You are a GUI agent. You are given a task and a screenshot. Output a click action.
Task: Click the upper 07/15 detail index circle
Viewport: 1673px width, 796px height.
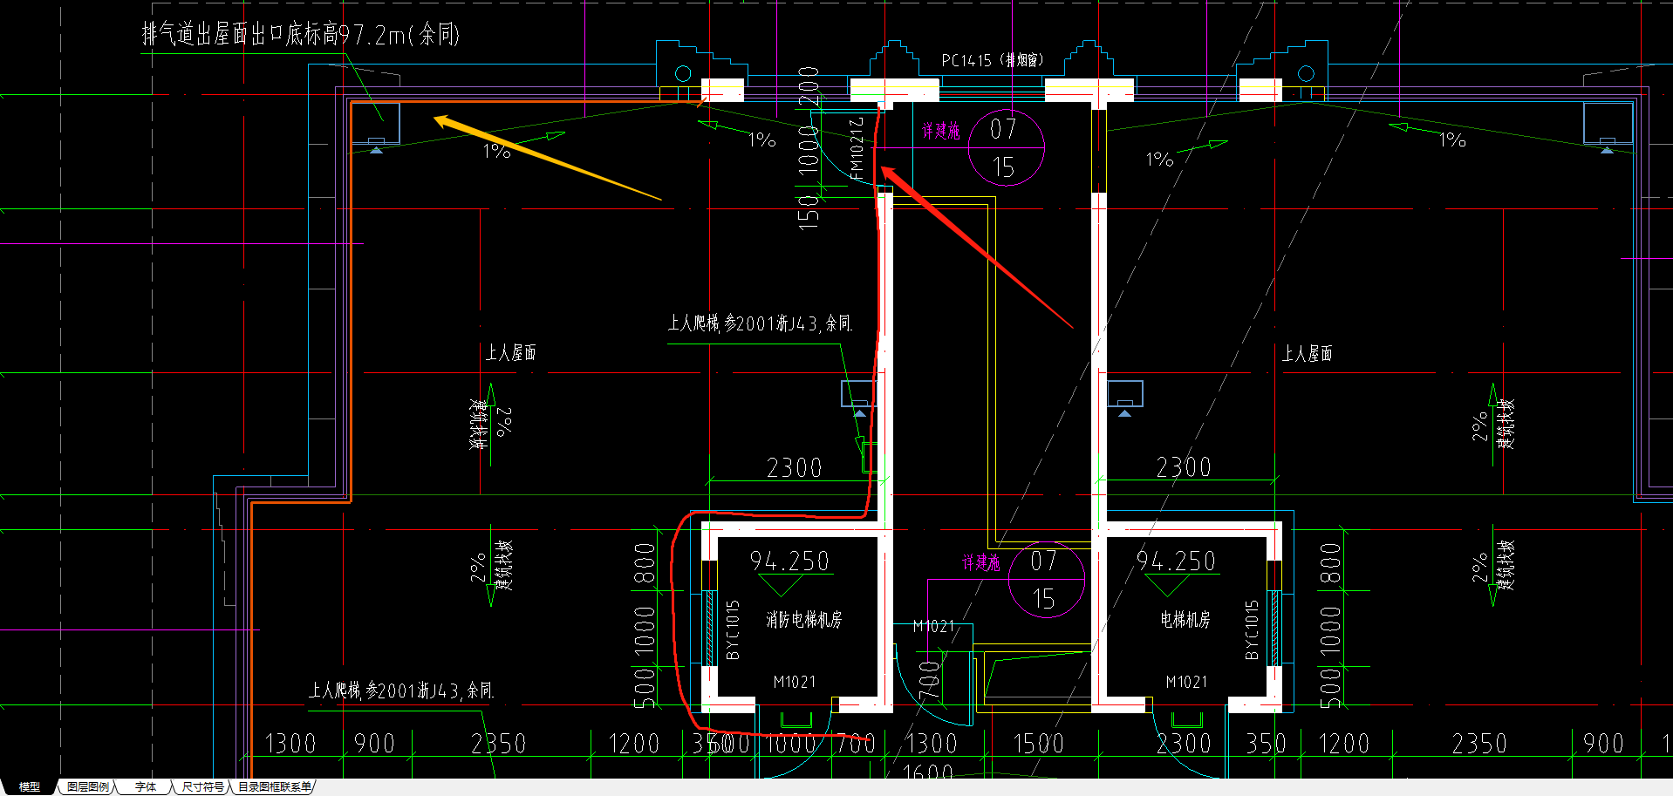pyautogui.click(x=1006, y=147)
